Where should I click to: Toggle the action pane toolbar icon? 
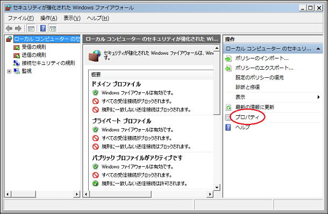pyautogui.click(x=53, y=28)
